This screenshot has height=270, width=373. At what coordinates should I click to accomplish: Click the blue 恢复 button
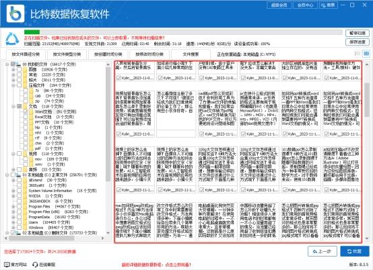coord(355,251)
